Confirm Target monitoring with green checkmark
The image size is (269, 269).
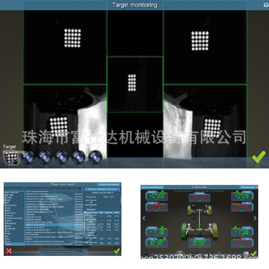259,157
